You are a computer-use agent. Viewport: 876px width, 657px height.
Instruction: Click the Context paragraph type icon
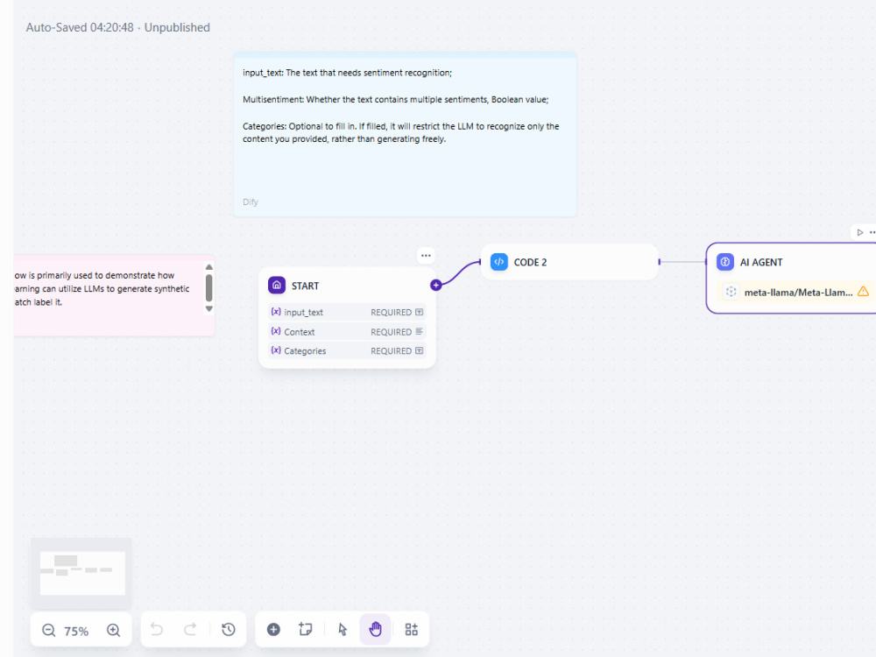(x=419, y=332)
